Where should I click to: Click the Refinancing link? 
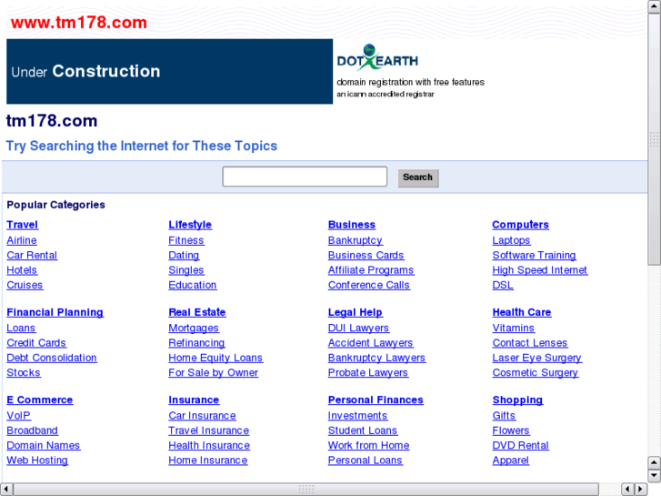[197, 343]
